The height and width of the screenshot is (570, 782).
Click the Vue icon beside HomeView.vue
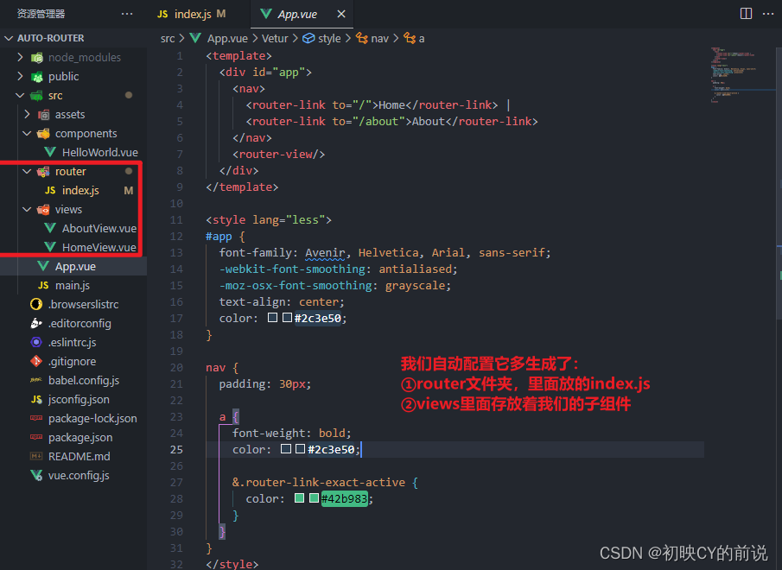(50, 247)
